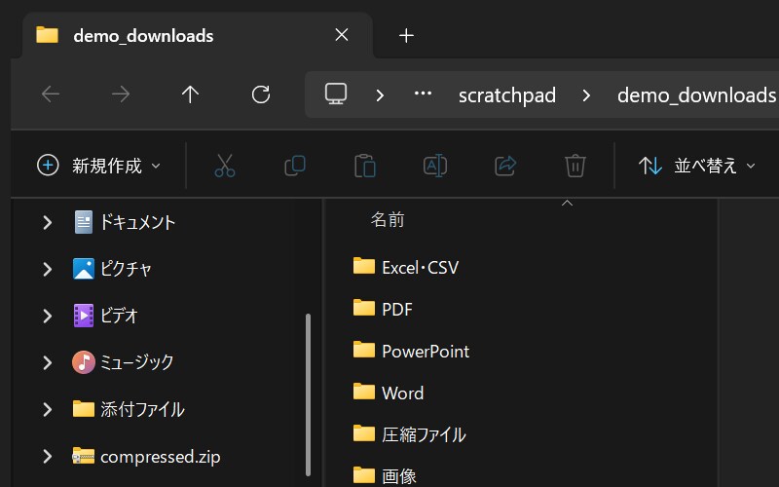
Task: Click the Delete trash can icon
Action: pyautogui.click(x=575, y=166)
